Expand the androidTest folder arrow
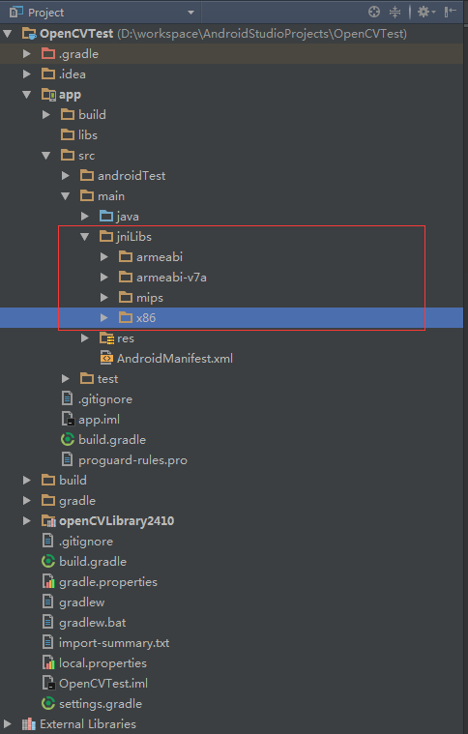The height and width of the screenshot is (734, 468). (x=66, y=176)
